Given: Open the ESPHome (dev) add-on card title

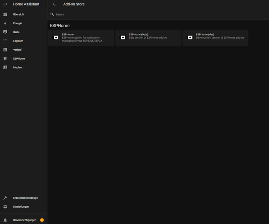Looking at the screenshot, I should pos(205,34).
